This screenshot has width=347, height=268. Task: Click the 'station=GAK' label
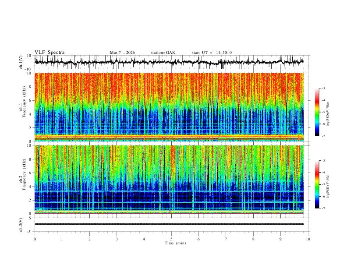pos(163,53)
